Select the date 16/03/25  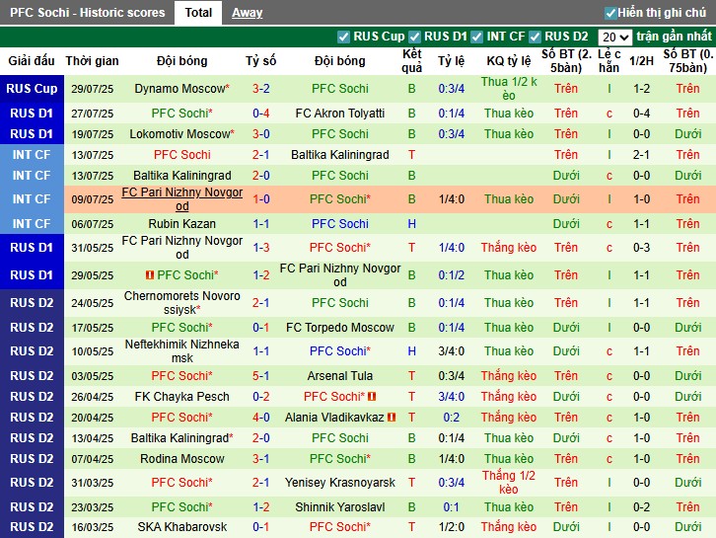(93, 527)
